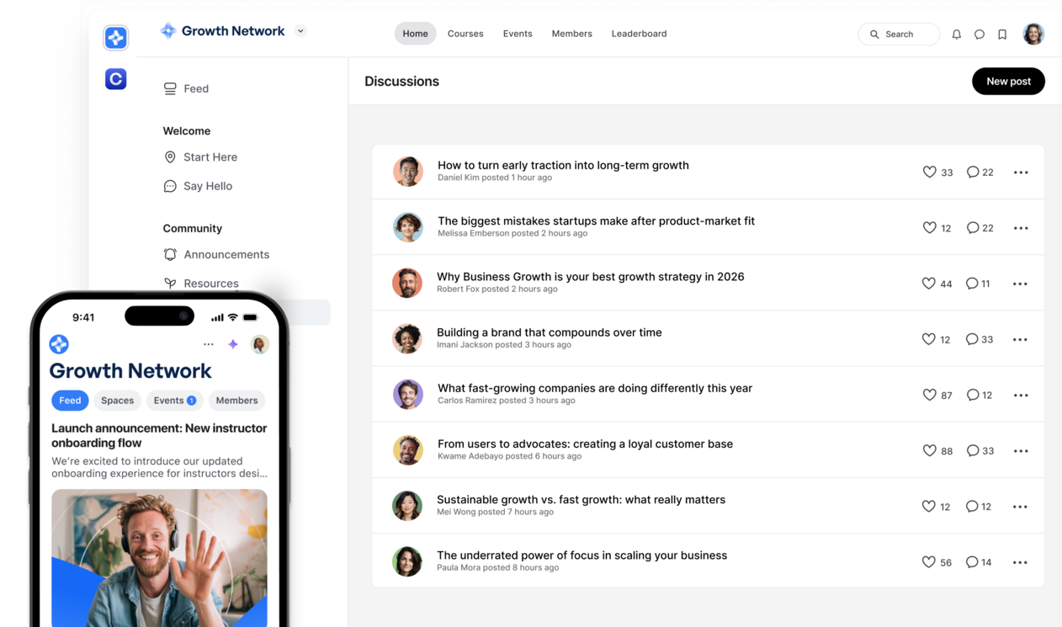The width and height of the screenshot is (1062, 627).
Task: Open comments on Robert Fox's post
Action: (972, 284)
